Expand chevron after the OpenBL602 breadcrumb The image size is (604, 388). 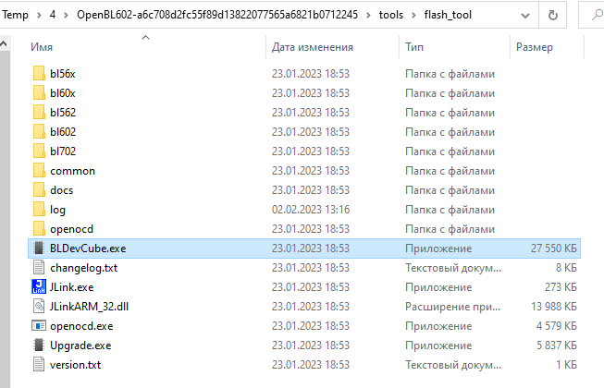tap(368, 15)
